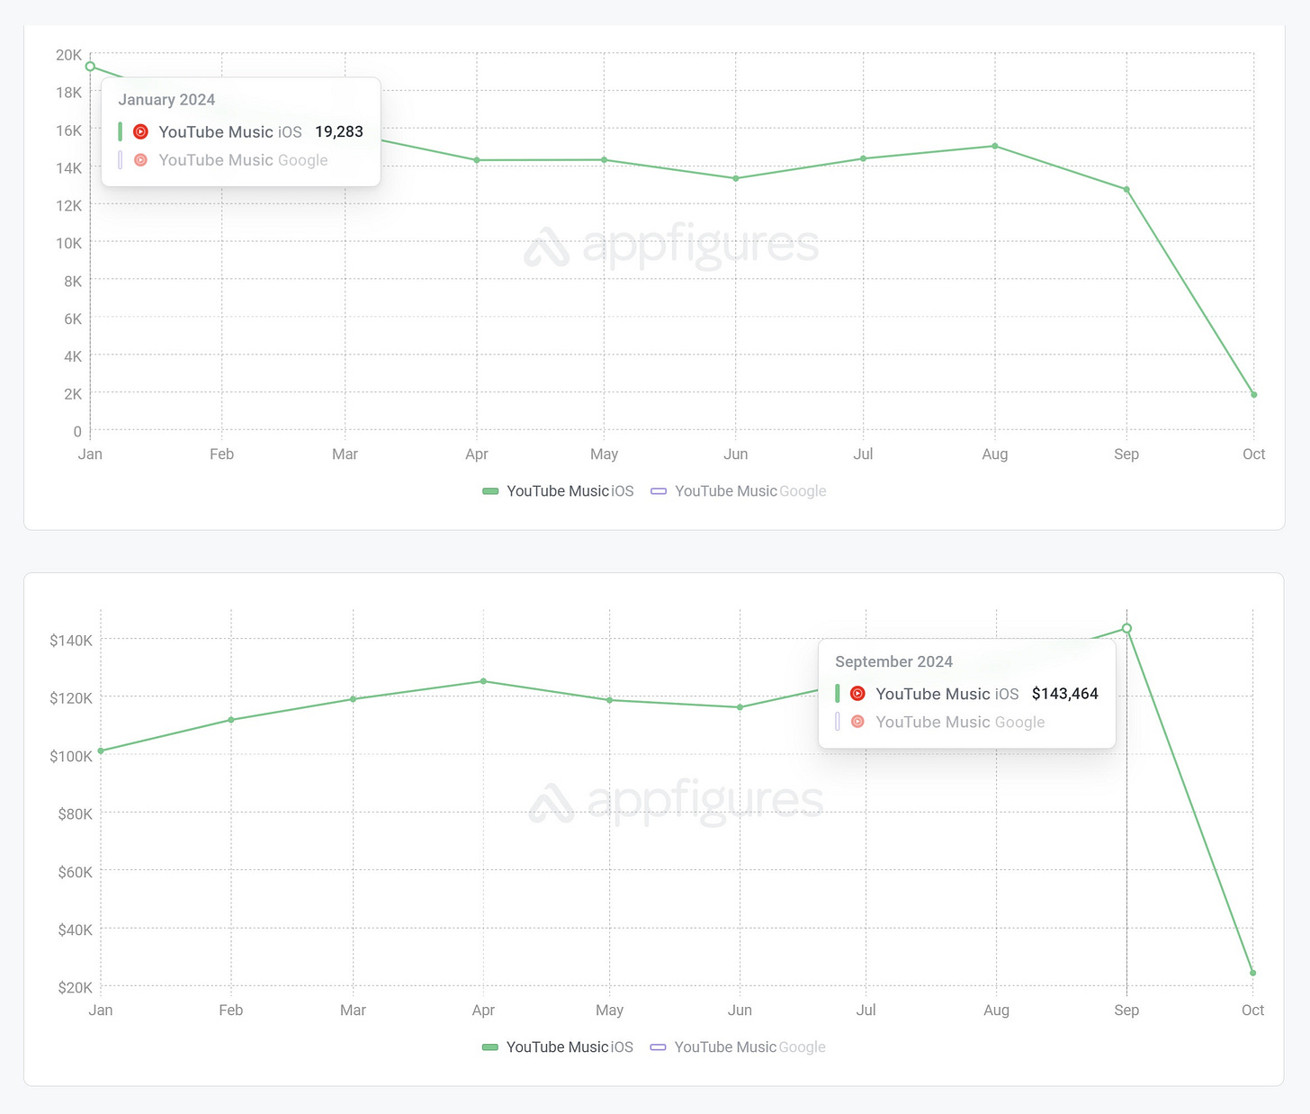1310x1114 pixels.
Task: Click the 'Sep' x-axis label in bottom chart
Action: tap(1126, 1011)
